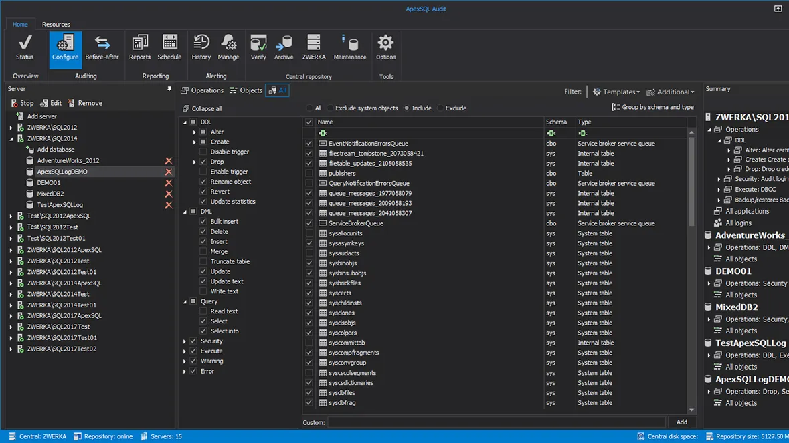This screenshot has height=443, width=789.
Task: Collapse the DDL operations group
Action: pos(185,122)
